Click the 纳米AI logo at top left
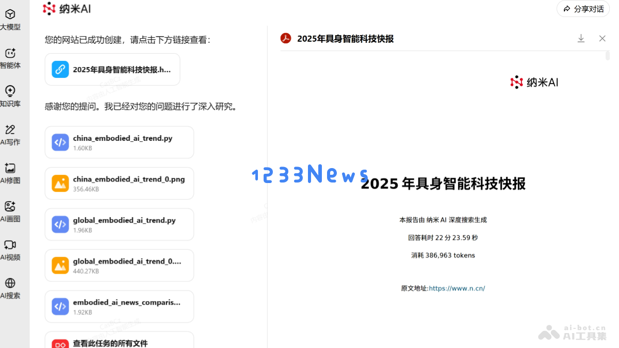This screenshot has width=619, height=348. [67, 8]
